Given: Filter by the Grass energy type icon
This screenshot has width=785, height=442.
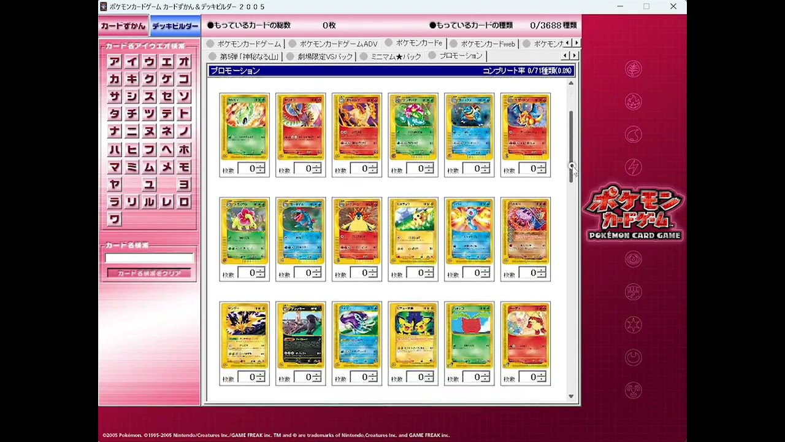Looking at the screenshot, I should point(634,69).
